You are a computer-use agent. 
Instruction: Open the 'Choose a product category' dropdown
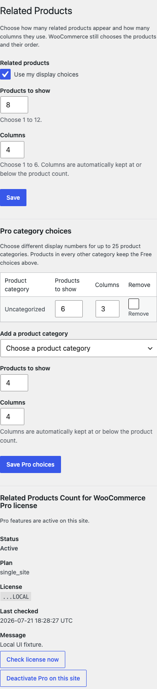tap(78, 348)
